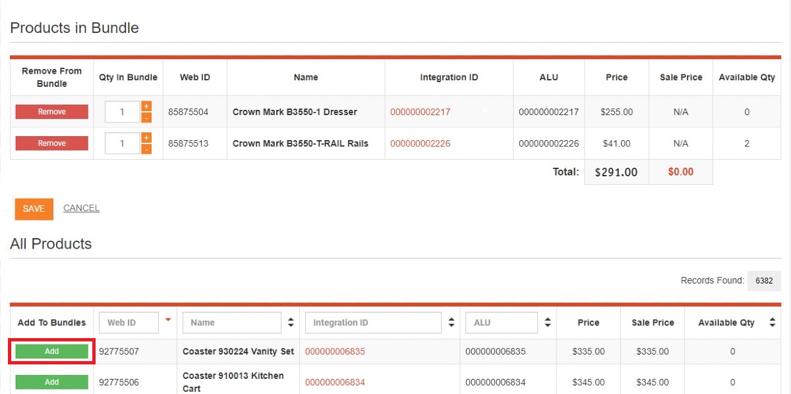Screen dimensions: 791x394
Task: Click the Name filter input box
Action: click(x=232, y=323)
